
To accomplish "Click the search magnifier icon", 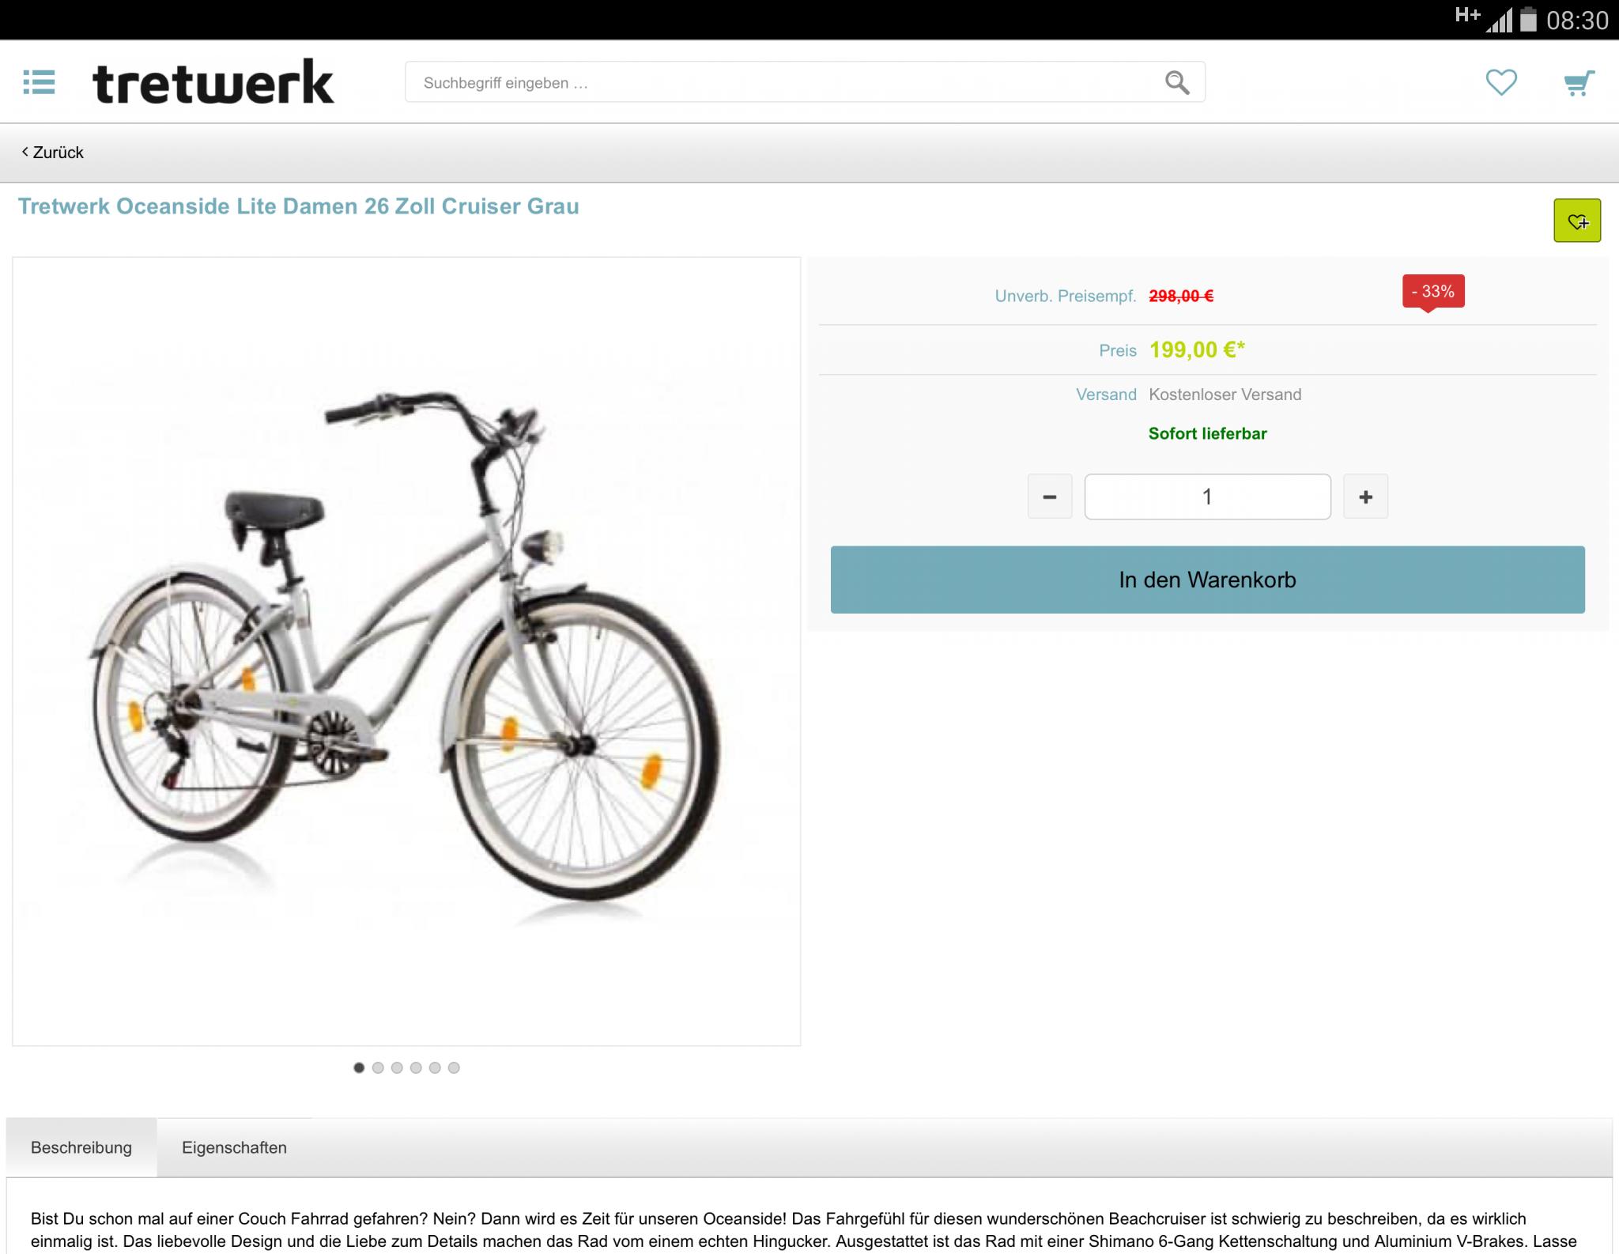I will [x=1177, y=82].
